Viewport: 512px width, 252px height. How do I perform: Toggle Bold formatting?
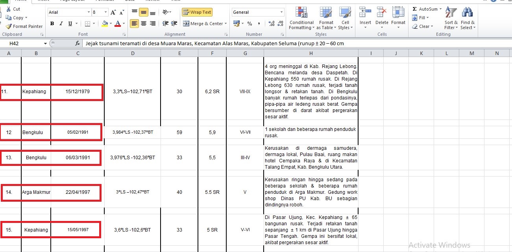tap(52, 24)
